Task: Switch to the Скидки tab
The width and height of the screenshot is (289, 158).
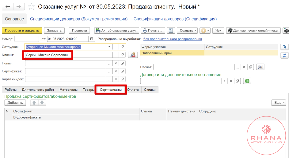Action: click(x=150, y=90)
